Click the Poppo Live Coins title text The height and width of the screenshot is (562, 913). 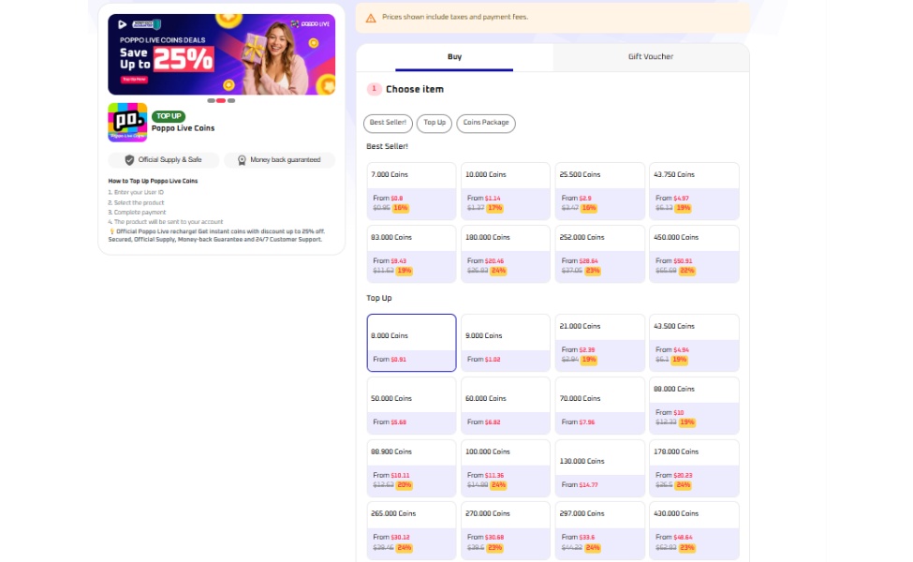click(x=183, y=128)
